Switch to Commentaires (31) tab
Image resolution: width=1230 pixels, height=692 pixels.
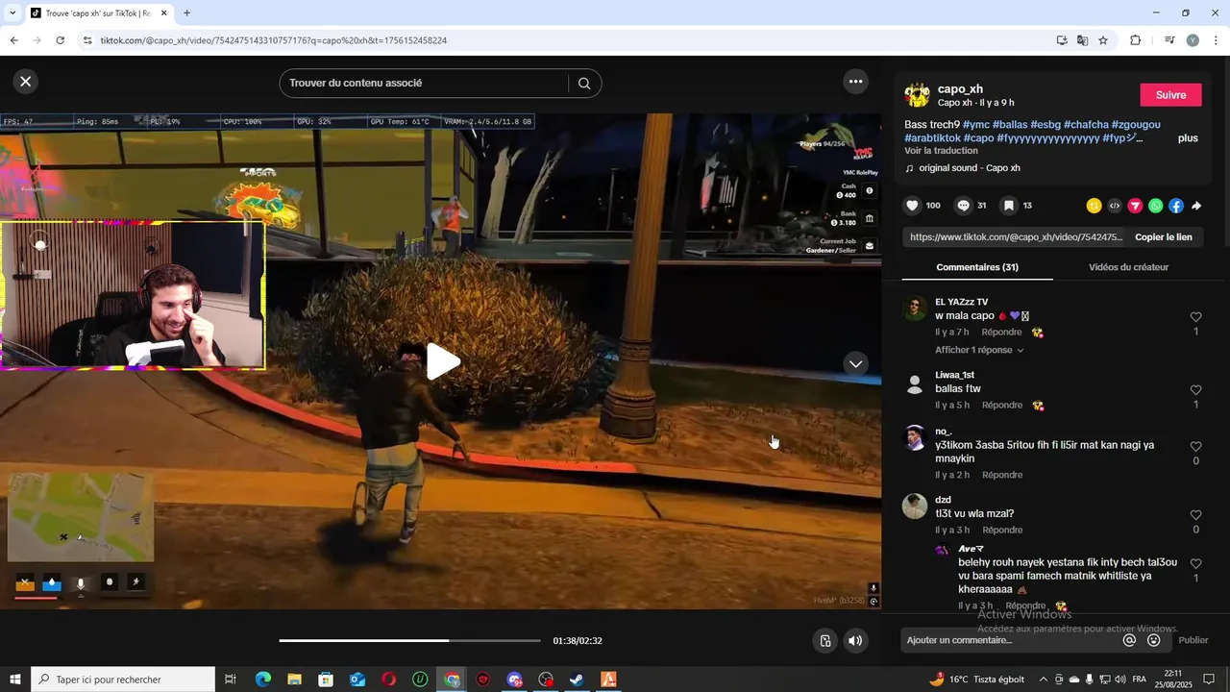[x=977, y=267]
